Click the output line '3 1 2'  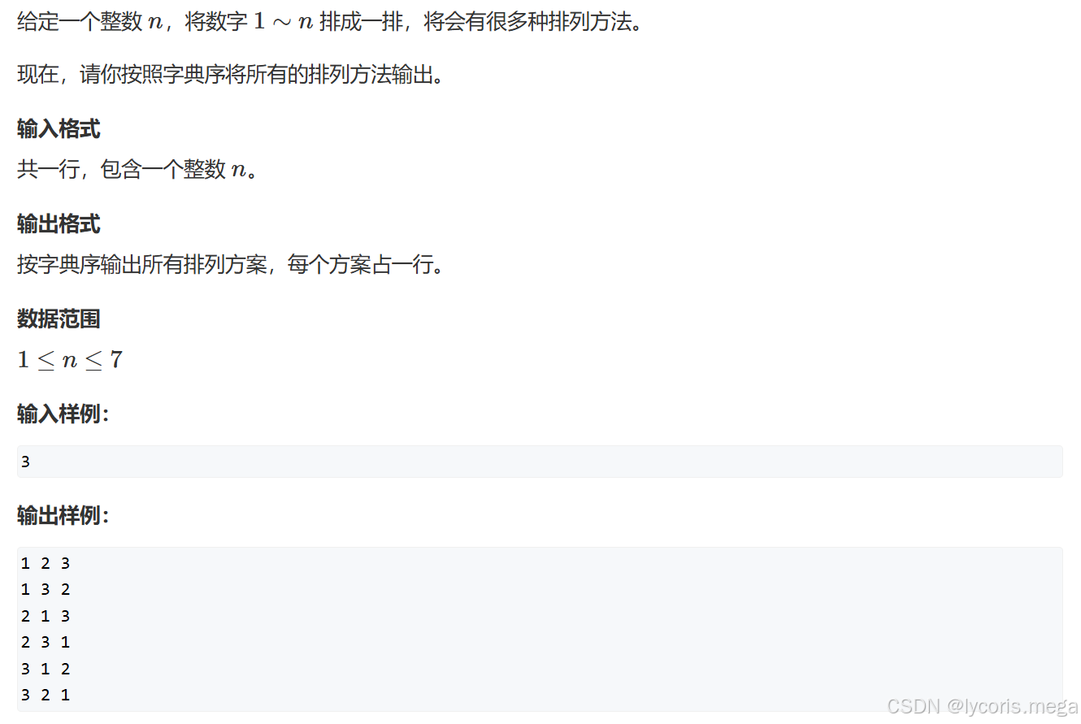[x=46, y=669]
